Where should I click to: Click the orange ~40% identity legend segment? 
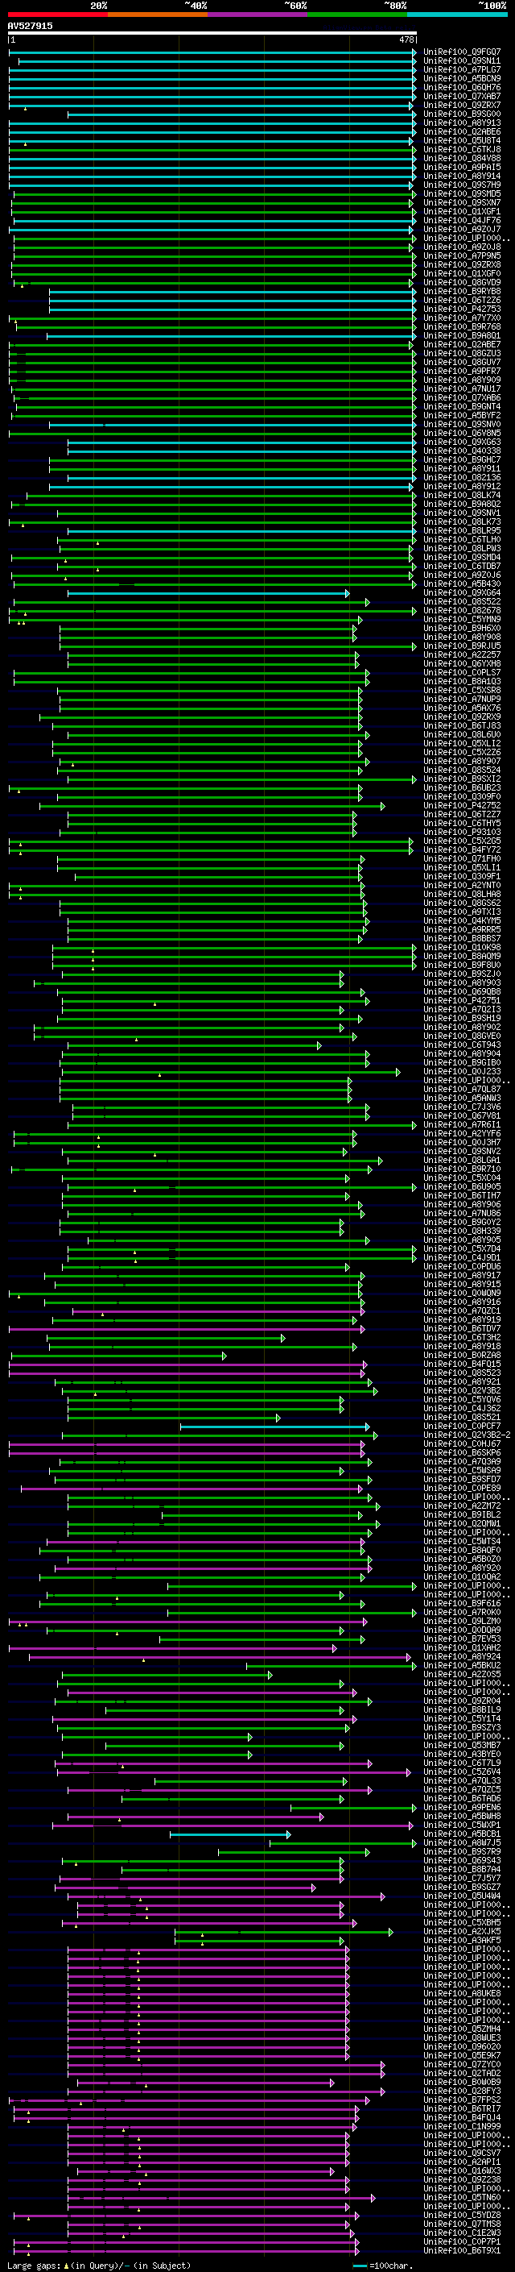pyautogui.click(x=158, y=15)
